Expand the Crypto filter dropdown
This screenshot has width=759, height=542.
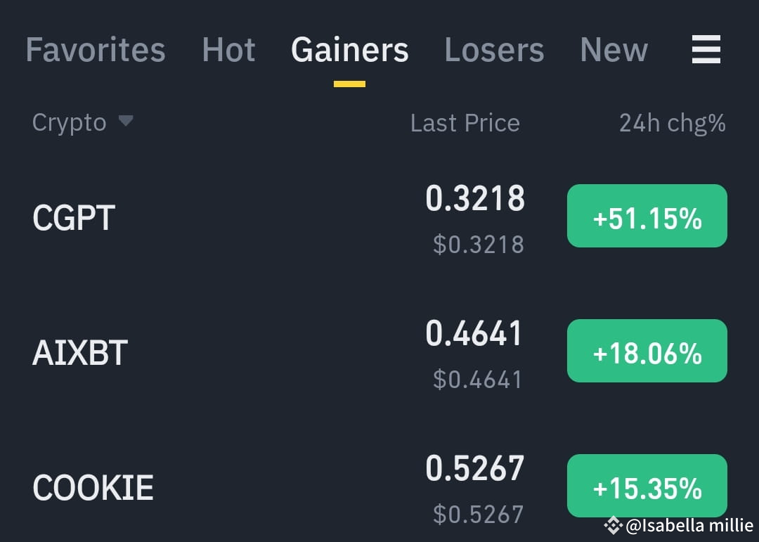(82, 122)
